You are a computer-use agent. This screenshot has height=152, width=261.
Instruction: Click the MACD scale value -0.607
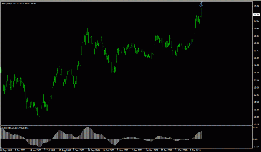point(256,147)
